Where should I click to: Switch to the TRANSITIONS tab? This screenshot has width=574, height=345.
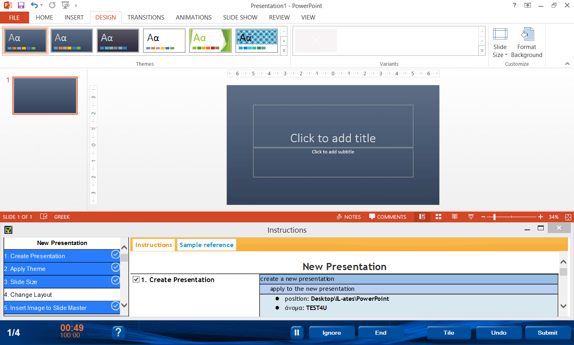[146, 18]
